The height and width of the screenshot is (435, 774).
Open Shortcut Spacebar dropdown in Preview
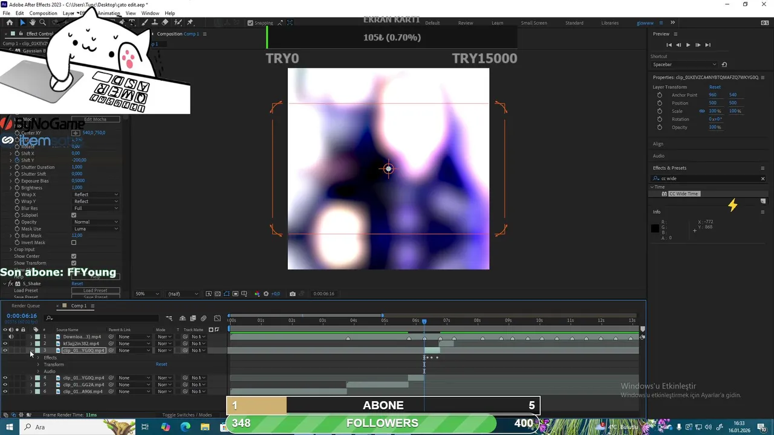point(685,65)
